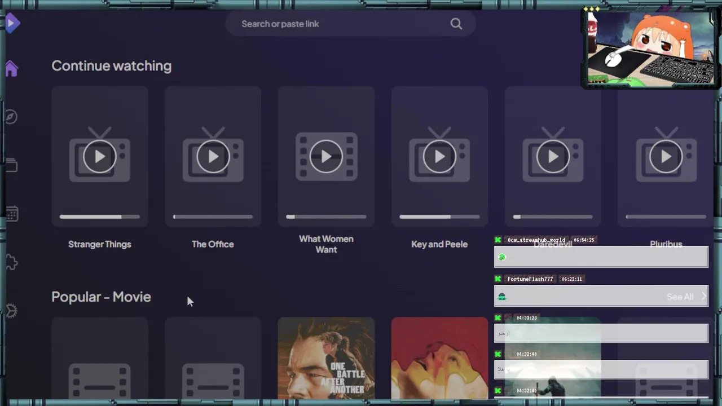722x406 pixels.
Task: Play Daredevil from Continue watching
Action: tap(553, 157)
